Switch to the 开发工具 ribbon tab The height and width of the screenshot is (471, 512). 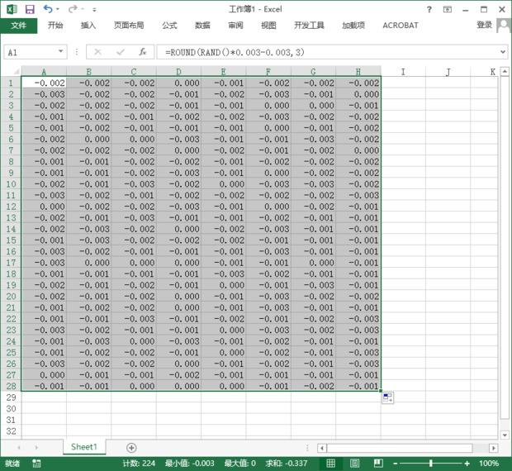[x=309, y=26]
